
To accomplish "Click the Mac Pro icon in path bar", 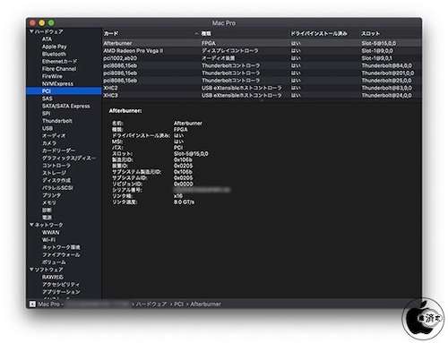I will click(x=32, y=304).
